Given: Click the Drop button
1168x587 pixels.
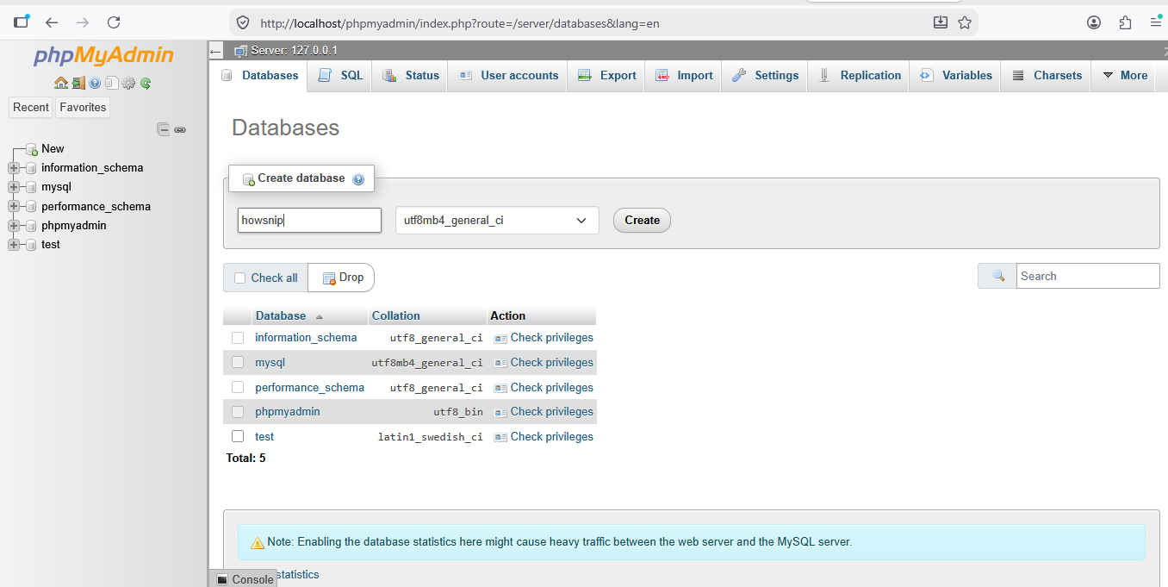Looking at the screenshot, I should 342,278.
